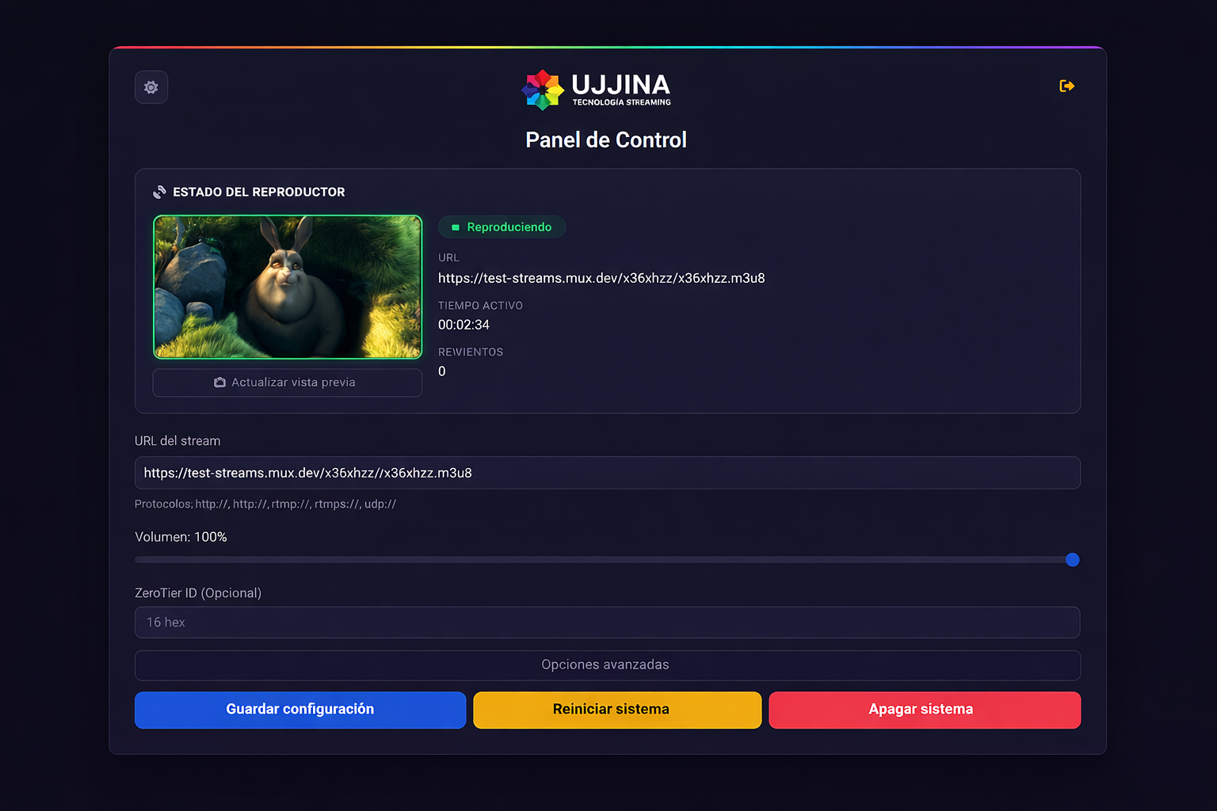Open settings with the gear icon
The width and height of the screenshot is (1217, 811).
(151, 87)
